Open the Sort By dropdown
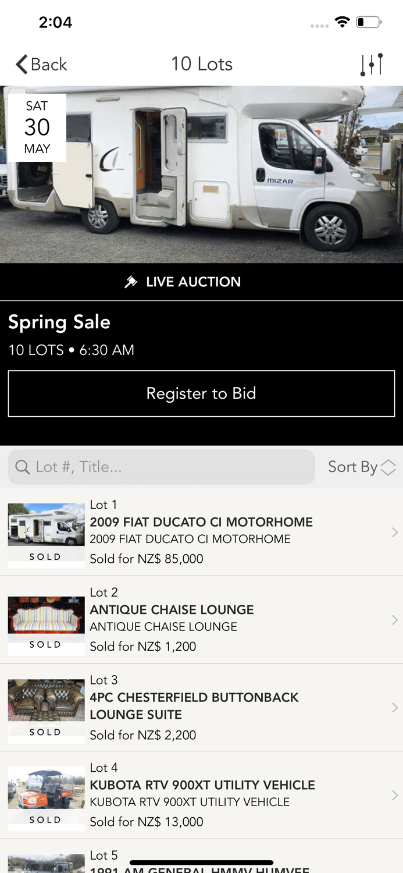403x873 pixels. point(362,467)
